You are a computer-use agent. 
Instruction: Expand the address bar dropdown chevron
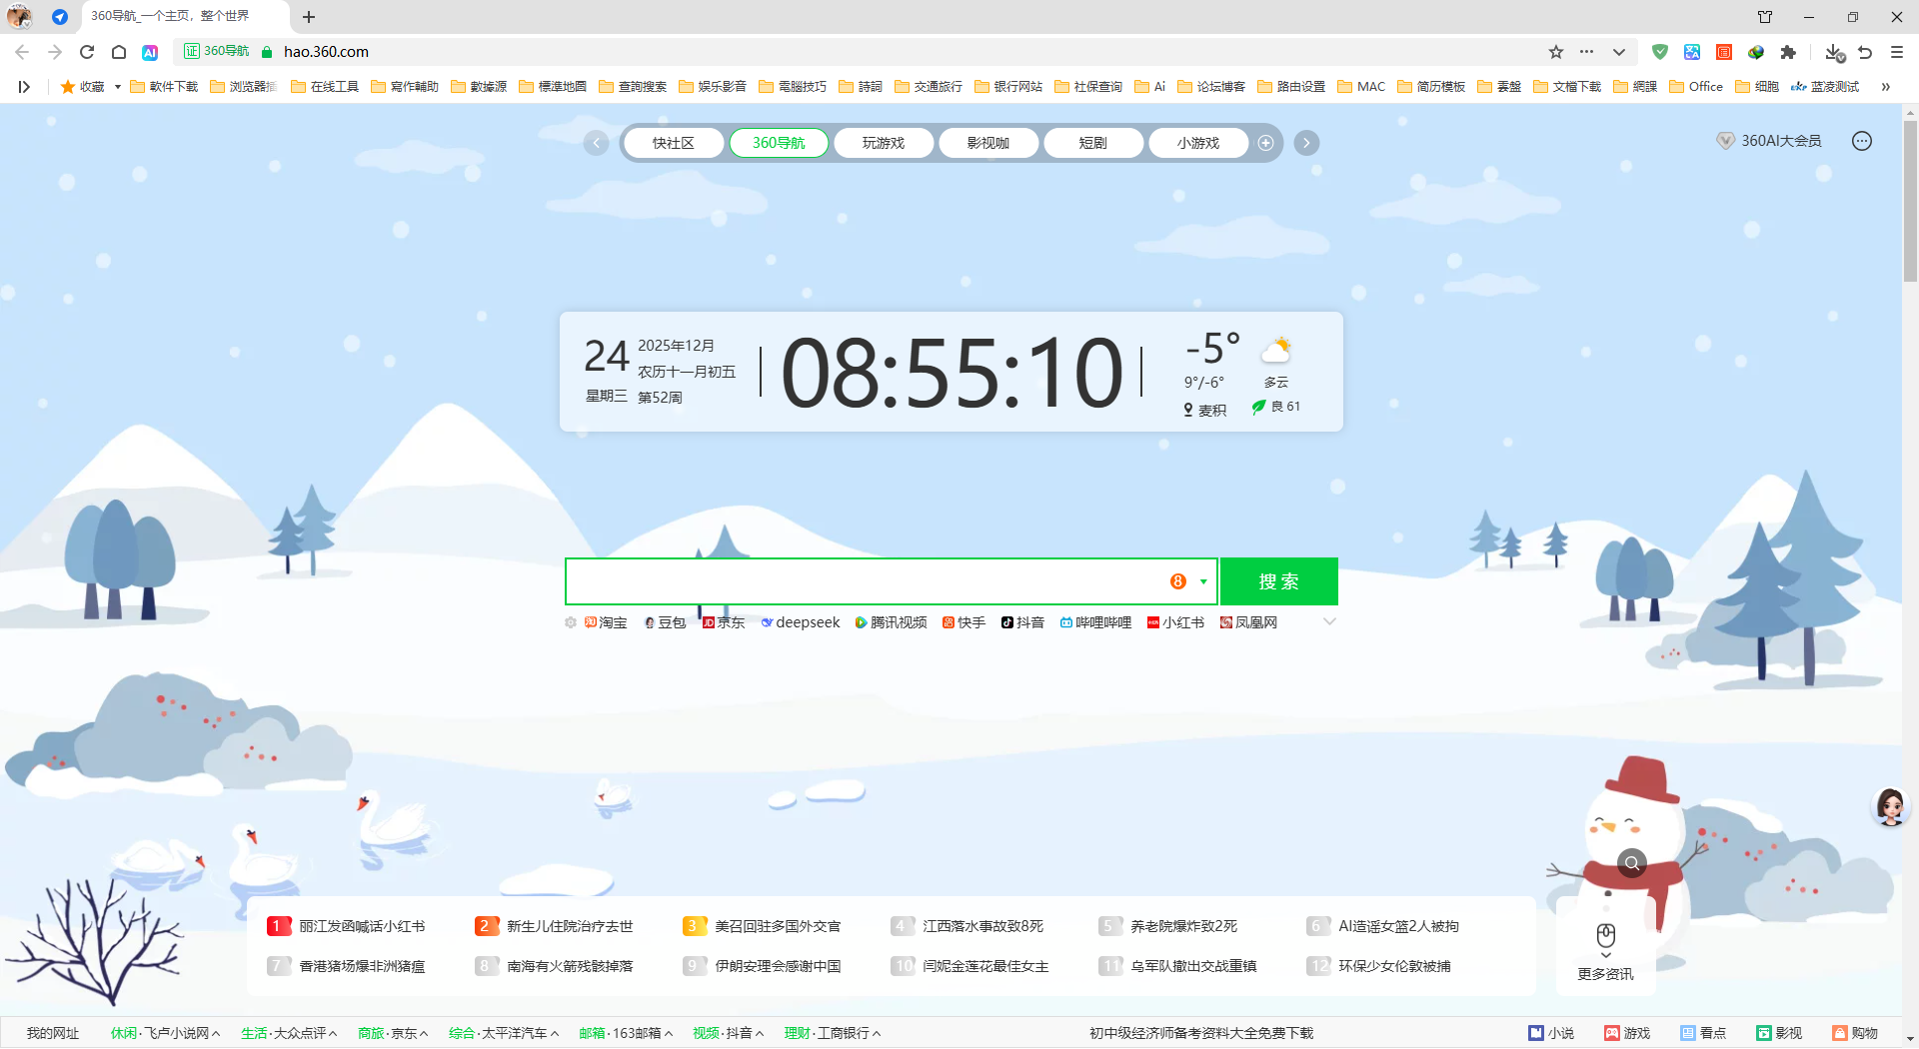1619,52
